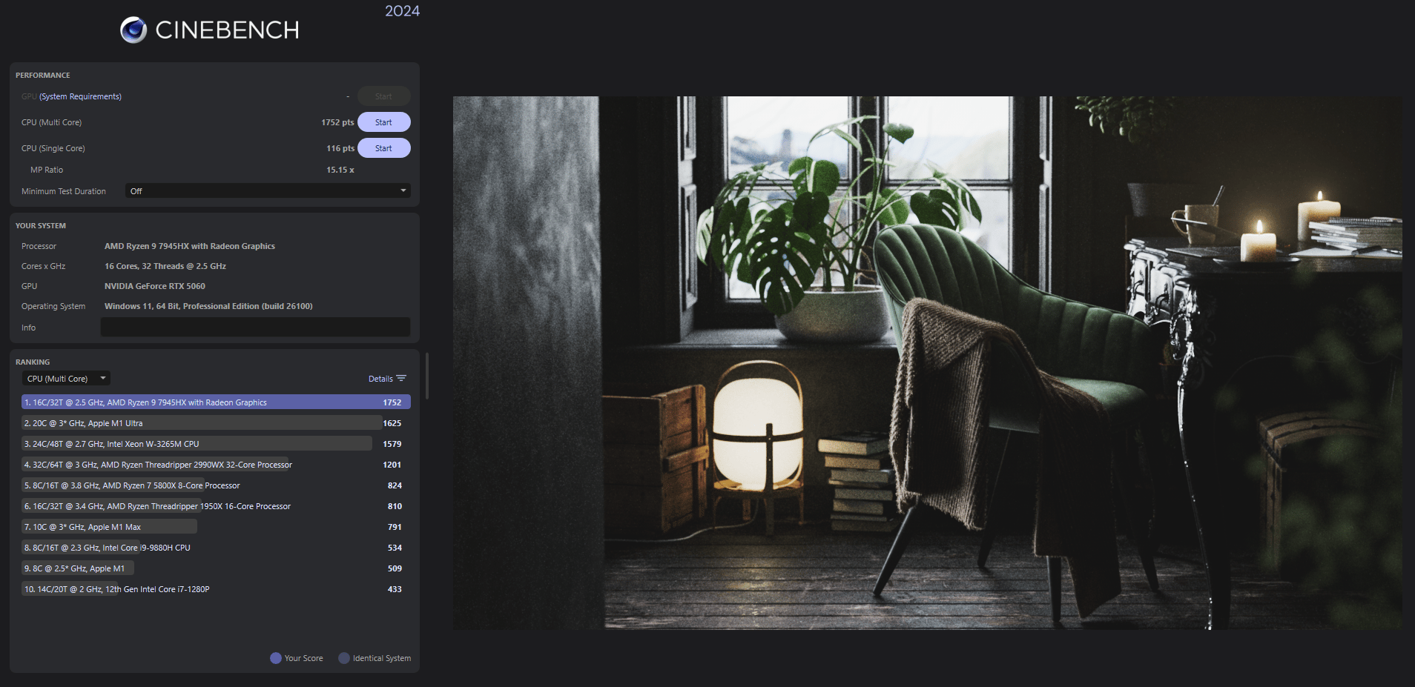The height and width of the screenshot is (687, 1415).
Task: Open the Details ranking view
Action: (x=387, y=379)
